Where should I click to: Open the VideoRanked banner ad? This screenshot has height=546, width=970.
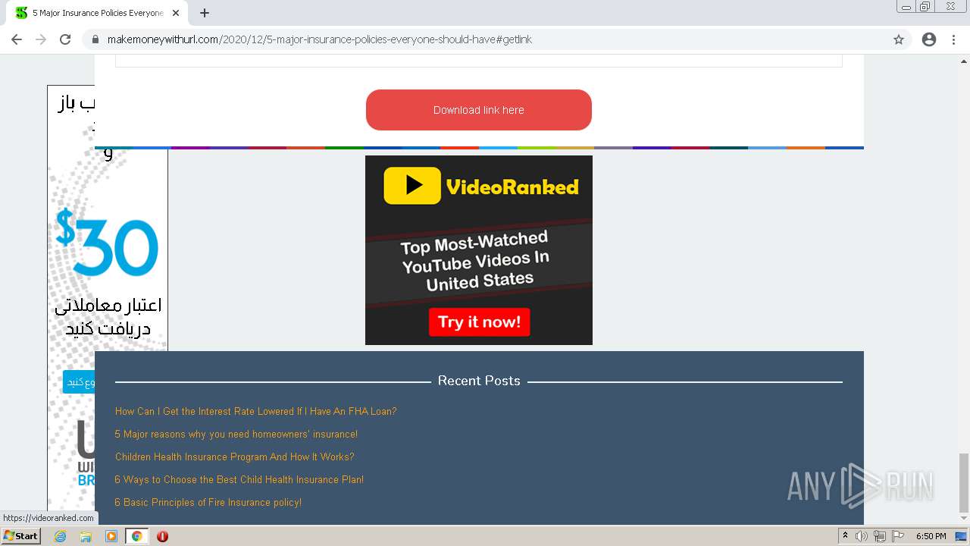pyautogui.click(x=479, y=250)
